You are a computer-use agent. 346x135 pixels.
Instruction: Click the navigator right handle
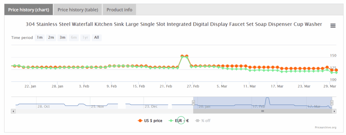[332, 102]
